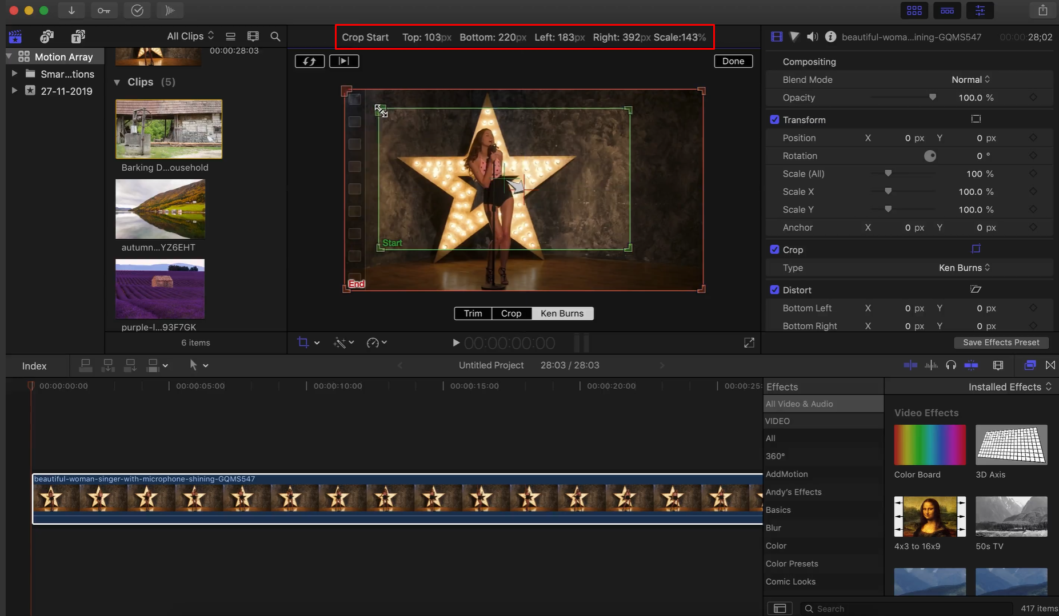Screen dimensions: 1059x616
Task: Disable the Distort effect checkbox
Action: [775, 289]
